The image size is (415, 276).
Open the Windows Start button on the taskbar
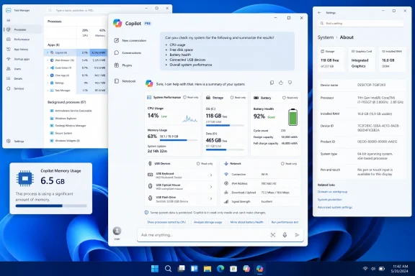click(x=155, y=269)
